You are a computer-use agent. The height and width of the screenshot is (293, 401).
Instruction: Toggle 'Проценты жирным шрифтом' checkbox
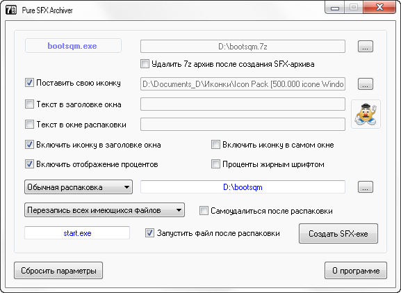215,164
